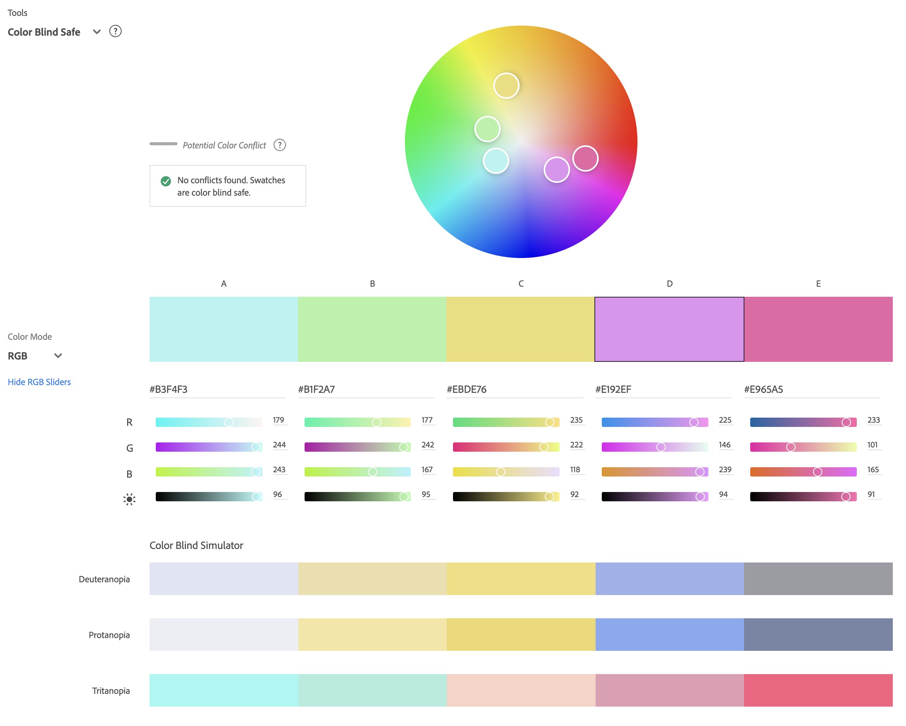Select swatch B light green
Viewport: 906px width, 726px height.
click(372, 329)
